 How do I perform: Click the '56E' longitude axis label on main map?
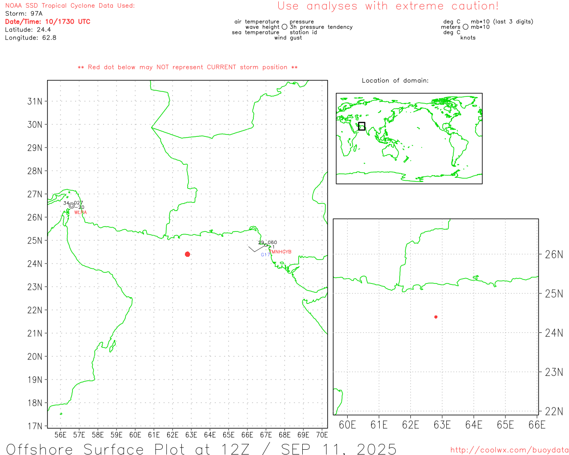pos(60,435)
